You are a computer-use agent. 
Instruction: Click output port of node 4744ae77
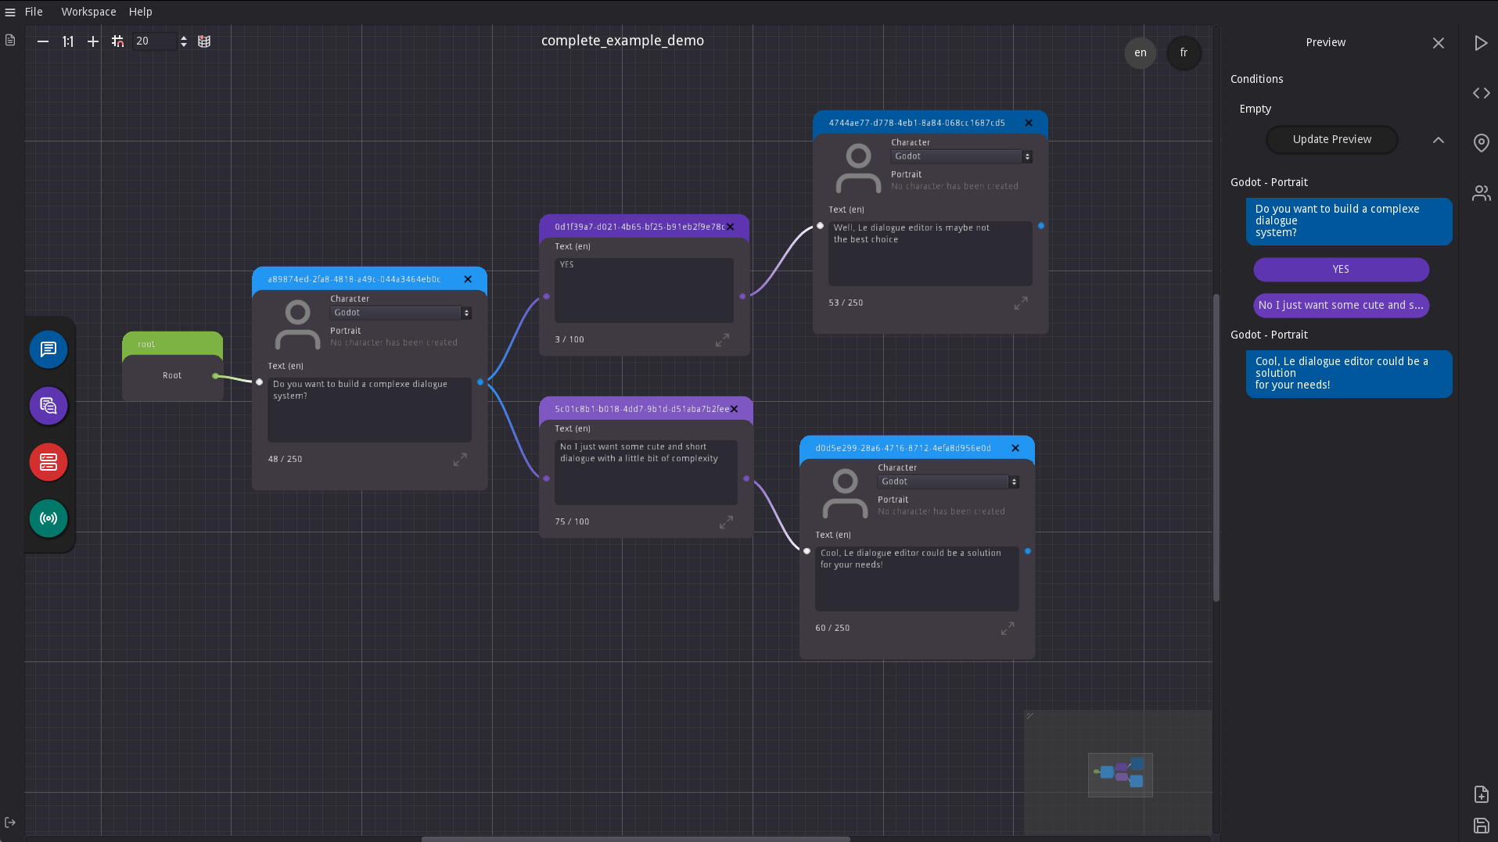[x=1041, y=226]
